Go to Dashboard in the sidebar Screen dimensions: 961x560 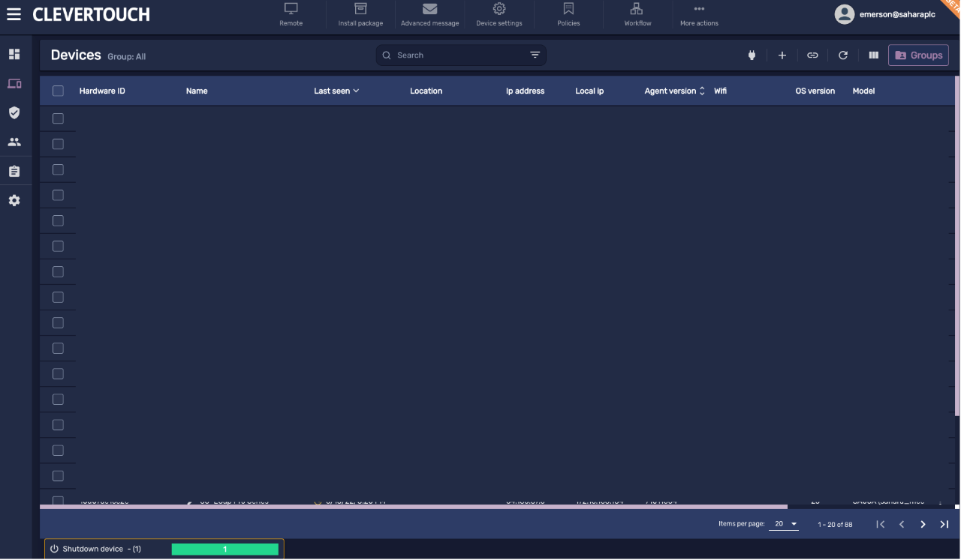pos(14,54)
